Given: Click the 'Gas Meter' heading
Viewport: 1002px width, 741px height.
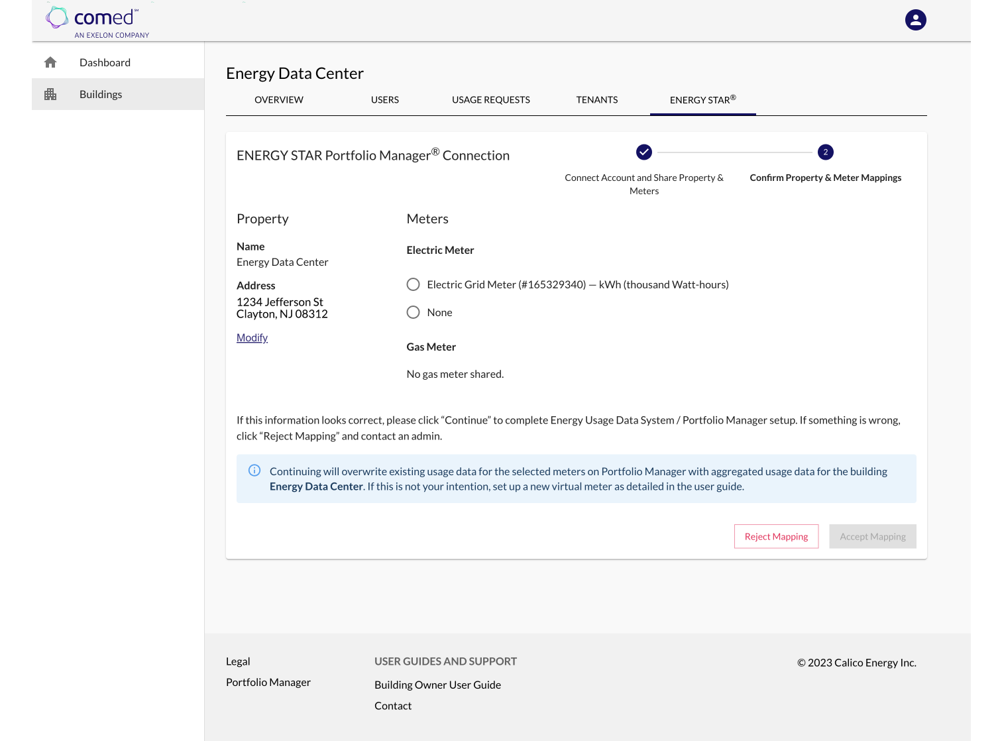Looking at the screenshot, I should pos(431,347).
